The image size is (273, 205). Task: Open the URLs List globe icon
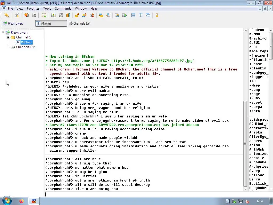coord(124,15)
